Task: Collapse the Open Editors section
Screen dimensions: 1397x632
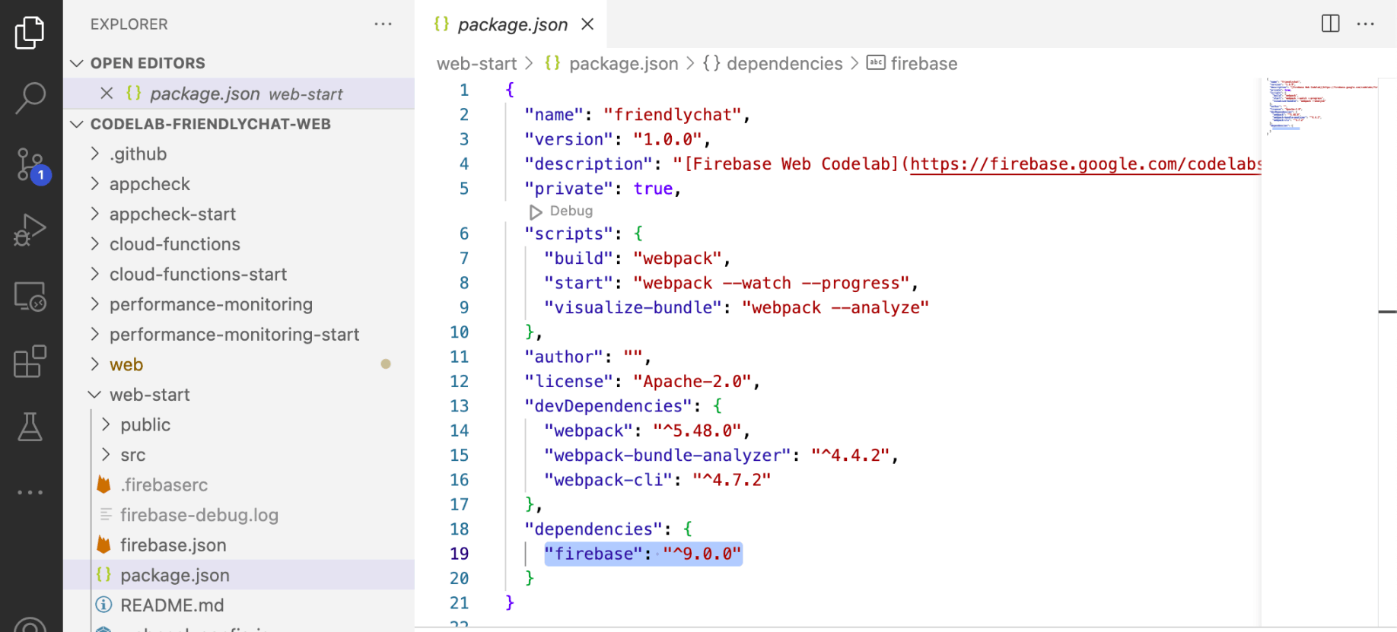Action: 77,62
